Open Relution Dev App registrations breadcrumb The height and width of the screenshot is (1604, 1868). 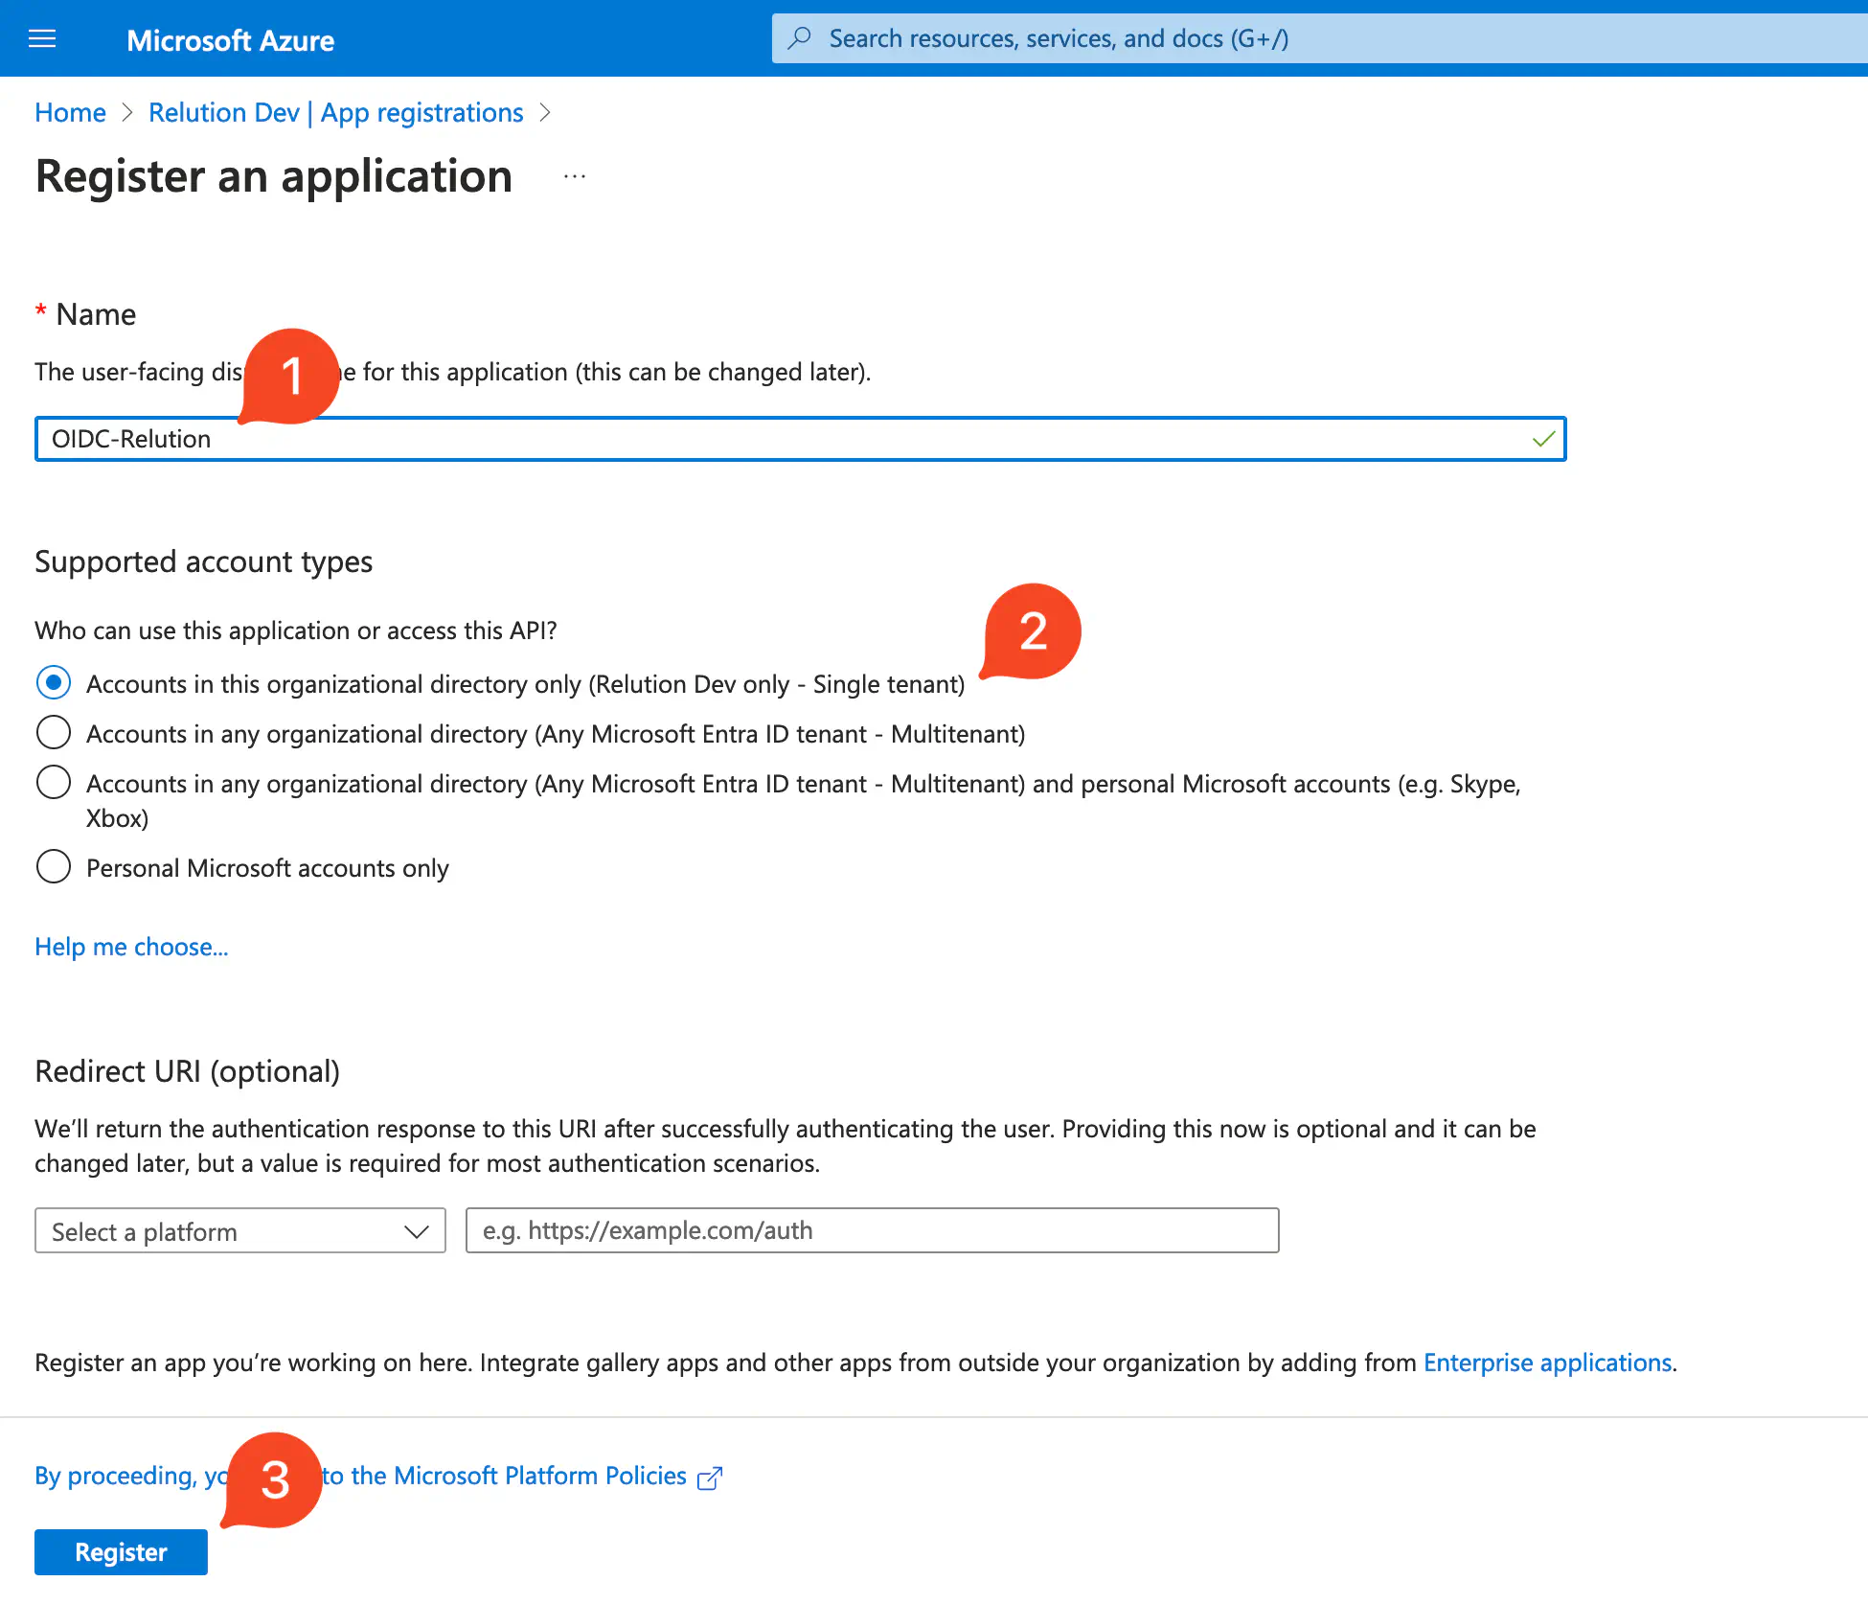tap(335, 113)
